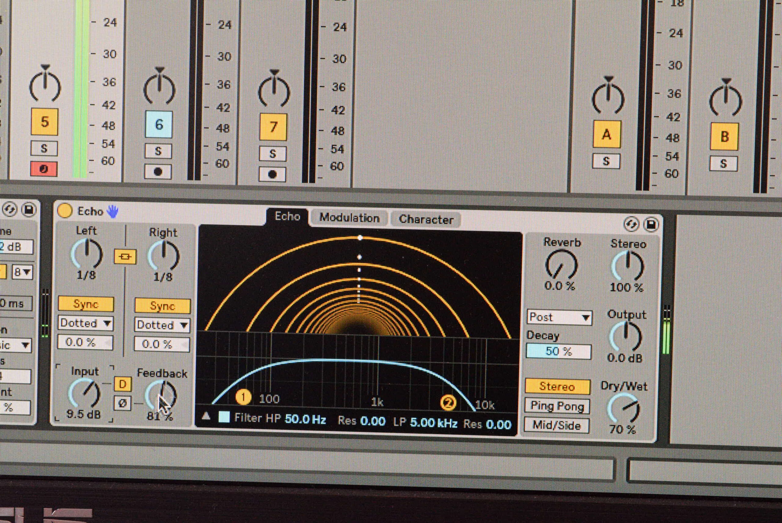The width and height of the screenshot is (782, 523).
Task: Select filter node 2 in the display
Action: point(448,403)
